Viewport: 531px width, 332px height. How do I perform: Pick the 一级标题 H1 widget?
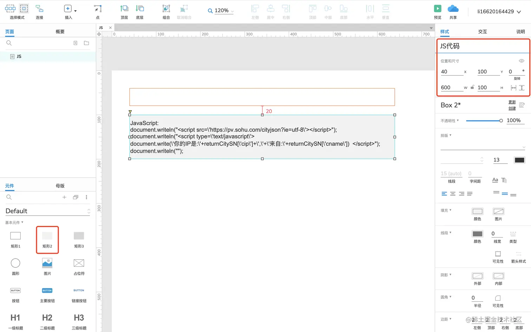pyautogui.click(x=15, y=321)
